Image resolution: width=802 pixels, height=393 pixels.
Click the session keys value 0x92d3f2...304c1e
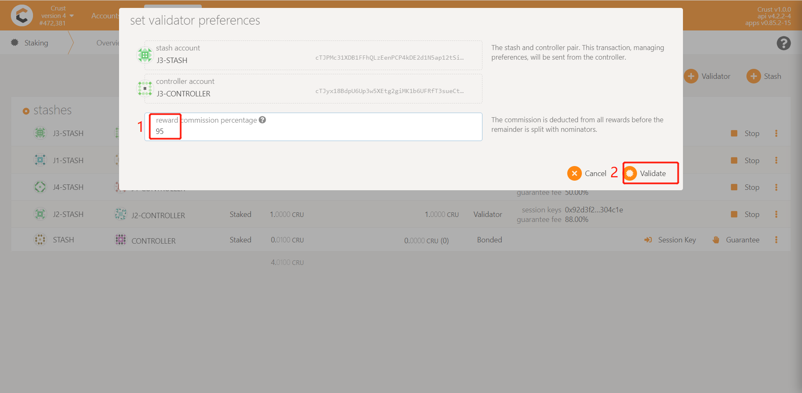click(594, 210)
